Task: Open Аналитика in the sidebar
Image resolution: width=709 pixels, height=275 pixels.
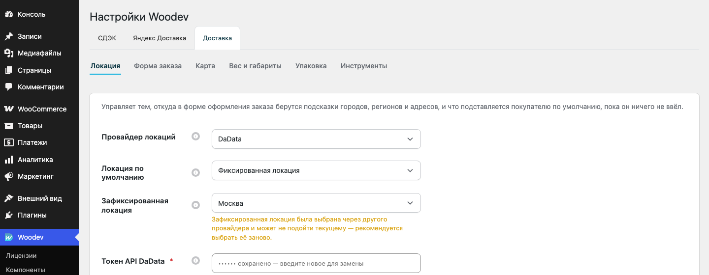Action: coord(39,160)
